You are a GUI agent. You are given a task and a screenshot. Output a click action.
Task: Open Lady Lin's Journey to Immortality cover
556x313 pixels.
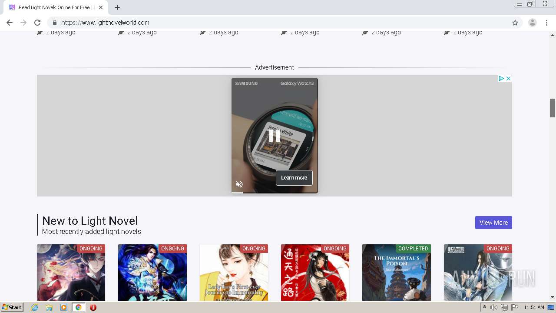(x=234, y=273)
